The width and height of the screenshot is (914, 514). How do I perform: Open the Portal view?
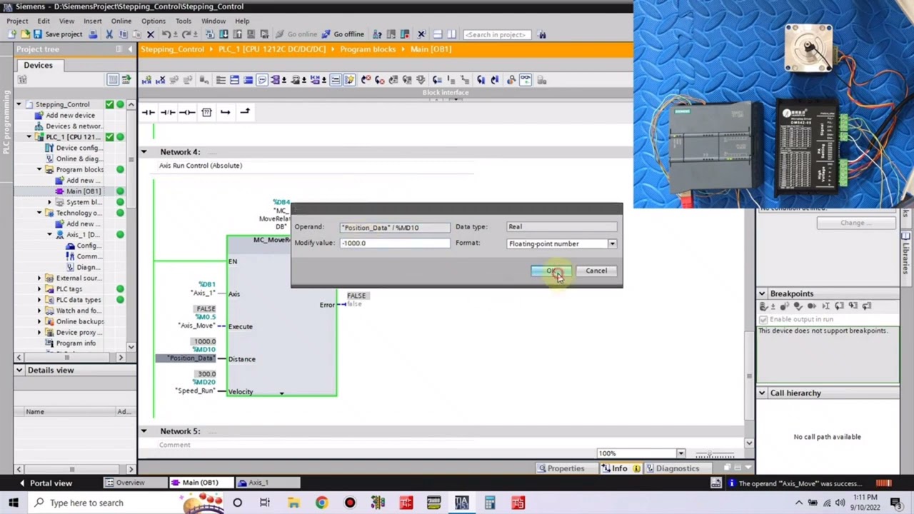click(x=46, y=483)
